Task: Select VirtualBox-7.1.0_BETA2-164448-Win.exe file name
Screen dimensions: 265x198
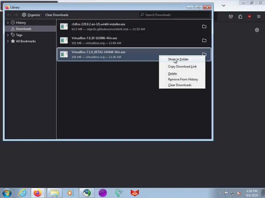Action: [98, 52]
